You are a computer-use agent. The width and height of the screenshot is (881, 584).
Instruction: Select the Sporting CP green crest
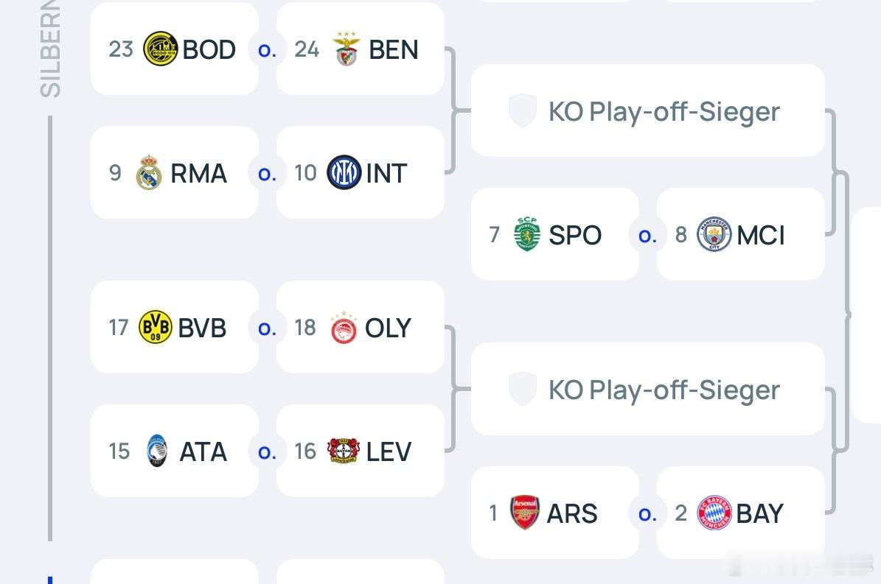(526, 235)
